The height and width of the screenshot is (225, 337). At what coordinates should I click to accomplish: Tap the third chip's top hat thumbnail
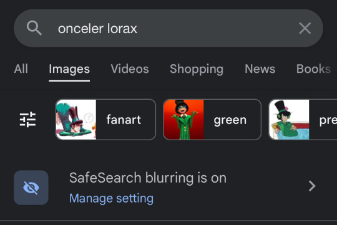coord(289,120)
